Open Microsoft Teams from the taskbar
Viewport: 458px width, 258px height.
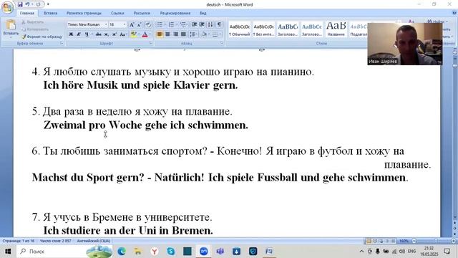click(x=220, y=252)
